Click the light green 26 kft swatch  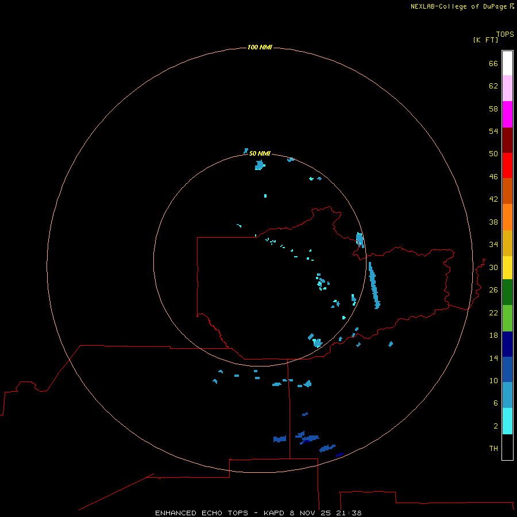click(x=507, y=318)
